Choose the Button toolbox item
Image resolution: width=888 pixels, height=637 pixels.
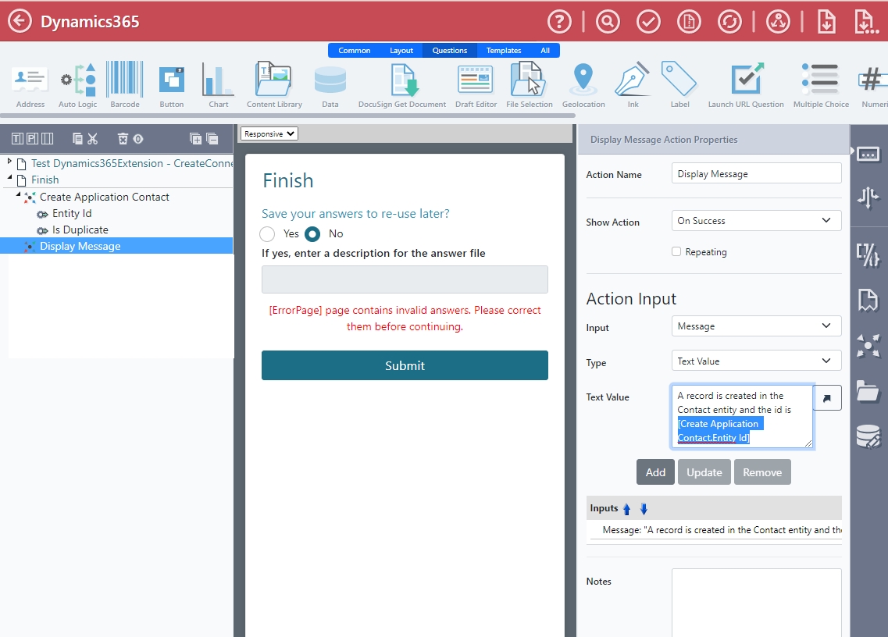pyautogui.click(x=172, y=85)
